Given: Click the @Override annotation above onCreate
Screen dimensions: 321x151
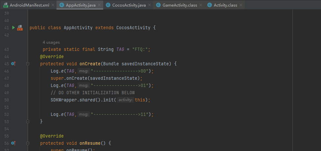Looking at the screenshot, I should click(x=52, y=56).
